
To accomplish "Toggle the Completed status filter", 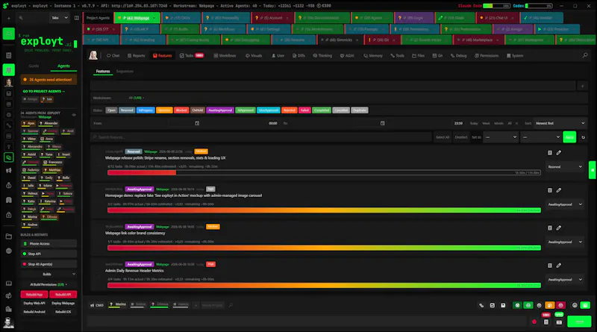I will pyautogui.click(x=322, y=110).
